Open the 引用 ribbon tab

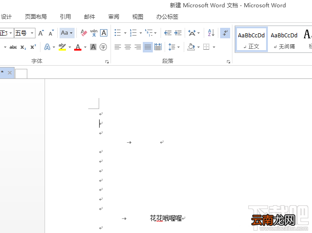pos(65,17)
